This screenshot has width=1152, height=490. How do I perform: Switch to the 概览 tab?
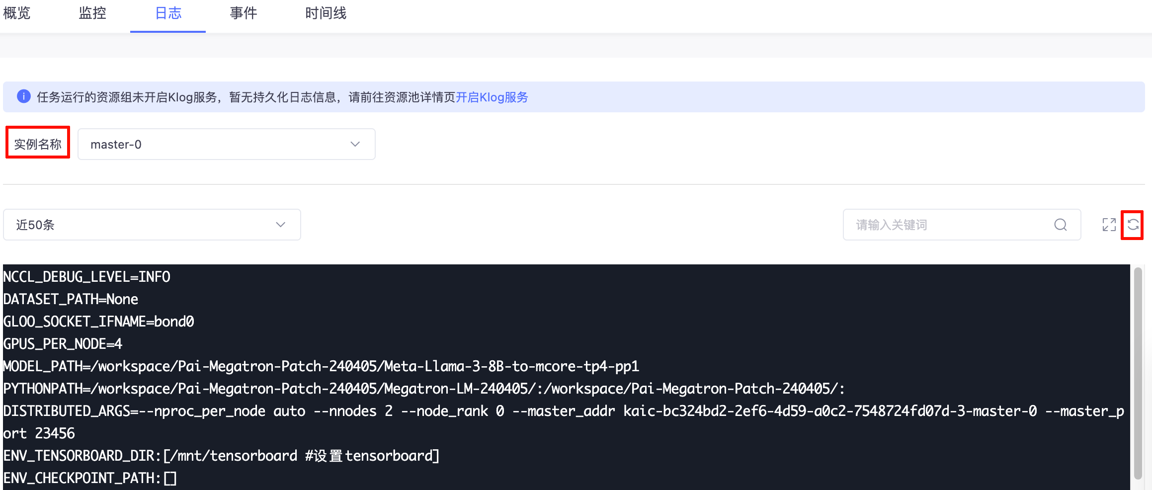(17, 13)
